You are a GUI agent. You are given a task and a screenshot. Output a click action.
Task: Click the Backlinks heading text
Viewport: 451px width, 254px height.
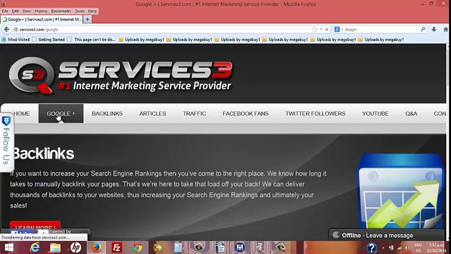pos(43,154)
